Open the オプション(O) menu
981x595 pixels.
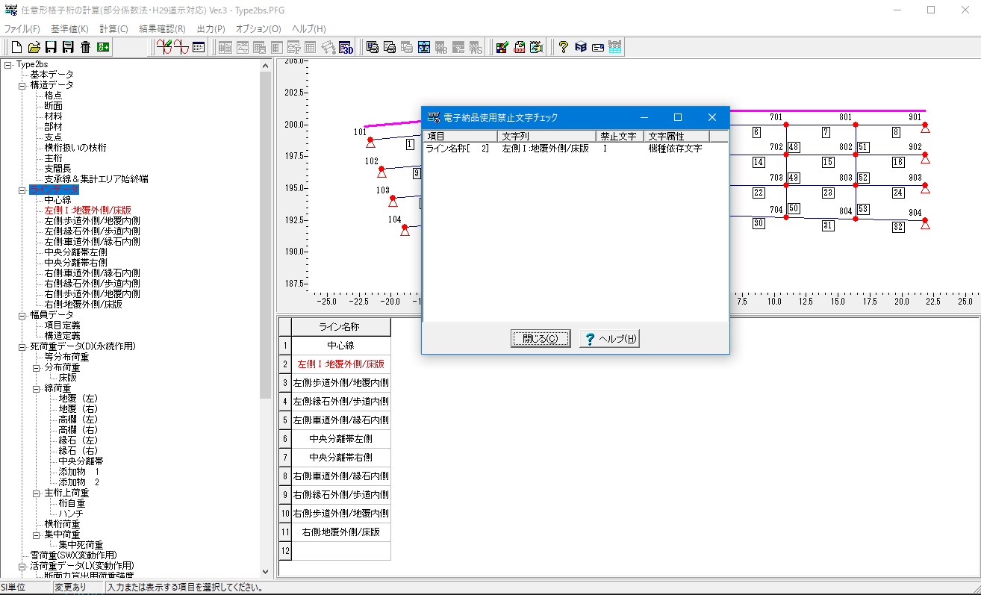[258, 28]
